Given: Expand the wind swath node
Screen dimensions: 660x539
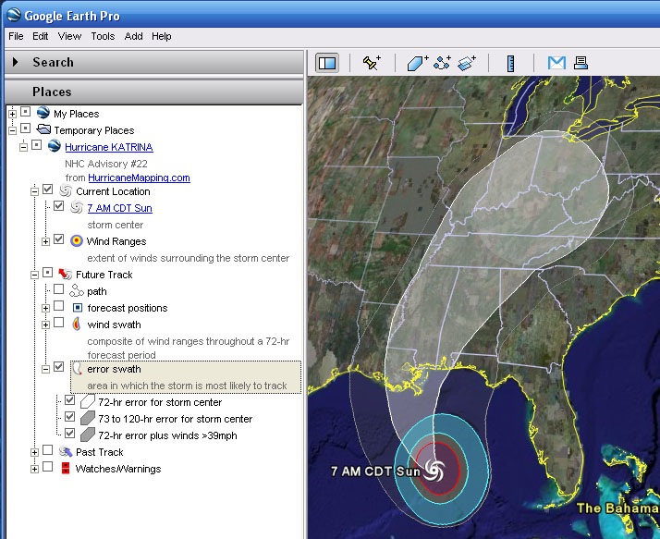Looking at the screenshot, I should pos(45,325).
